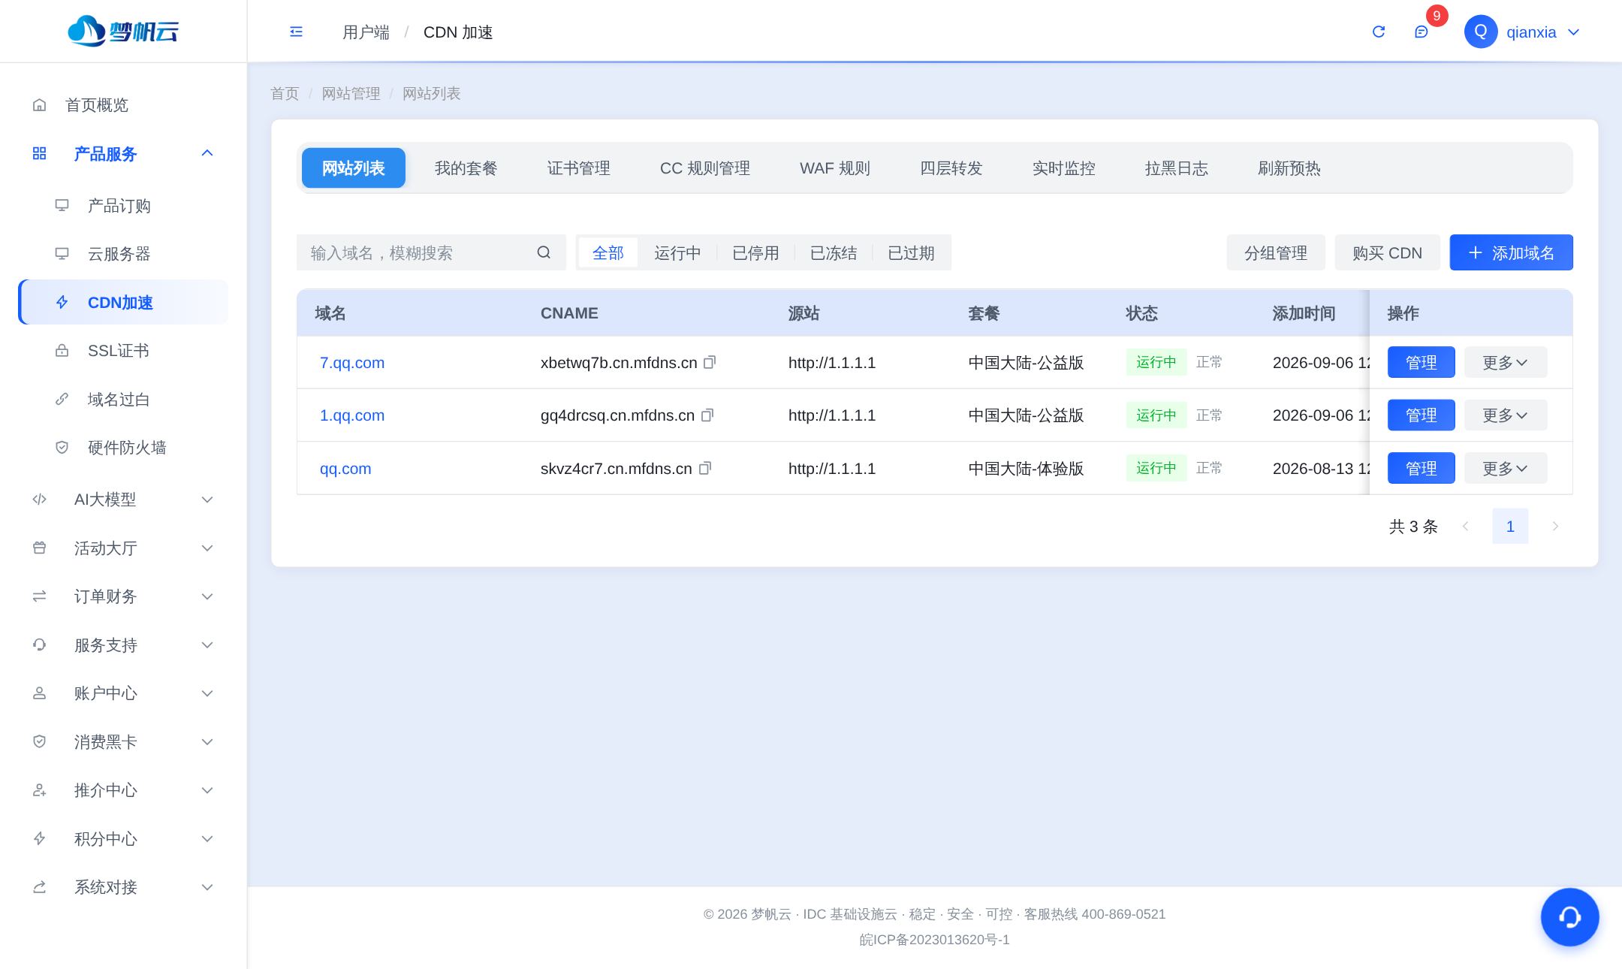Expand the 账户中心 sidebar group
1622x969 pixels.
(x=123, y=693)
